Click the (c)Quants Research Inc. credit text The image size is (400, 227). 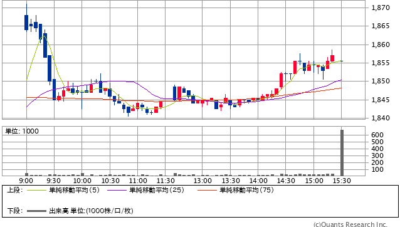click(350, 224)
